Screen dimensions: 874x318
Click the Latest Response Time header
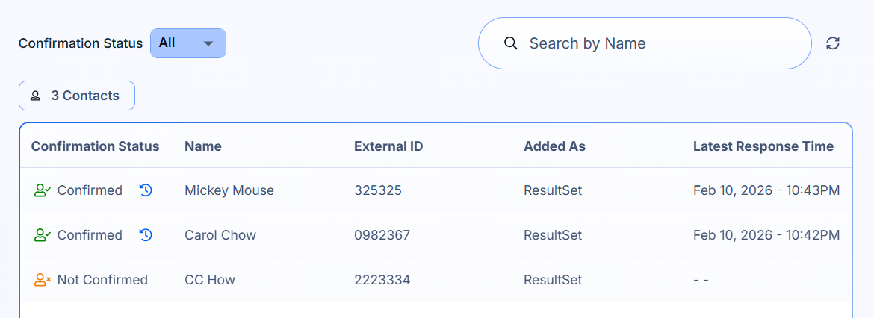(x=763, y=146)
